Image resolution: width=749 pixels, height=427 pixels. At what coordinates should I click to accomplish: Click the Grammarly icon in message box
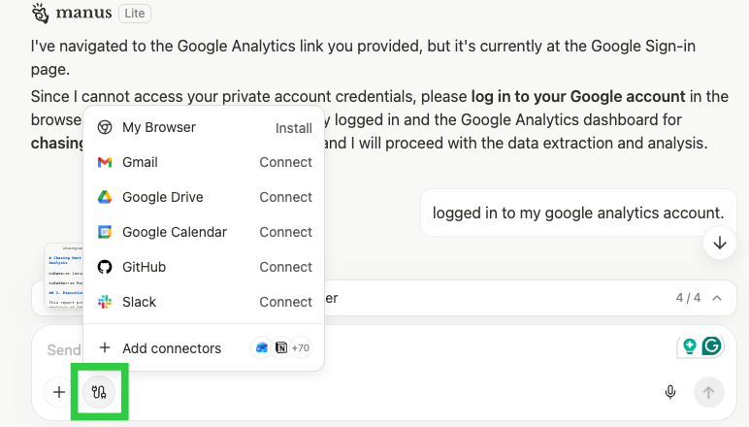[712, 345]
